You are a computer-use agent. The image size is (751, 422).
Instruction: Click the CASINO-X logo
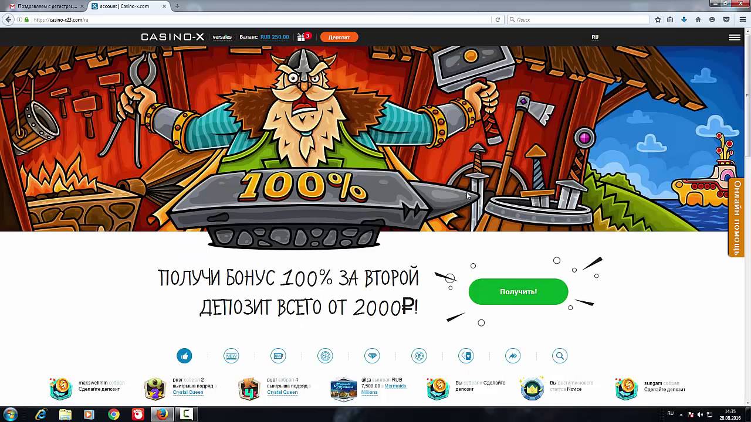click(x=172, y=37)
